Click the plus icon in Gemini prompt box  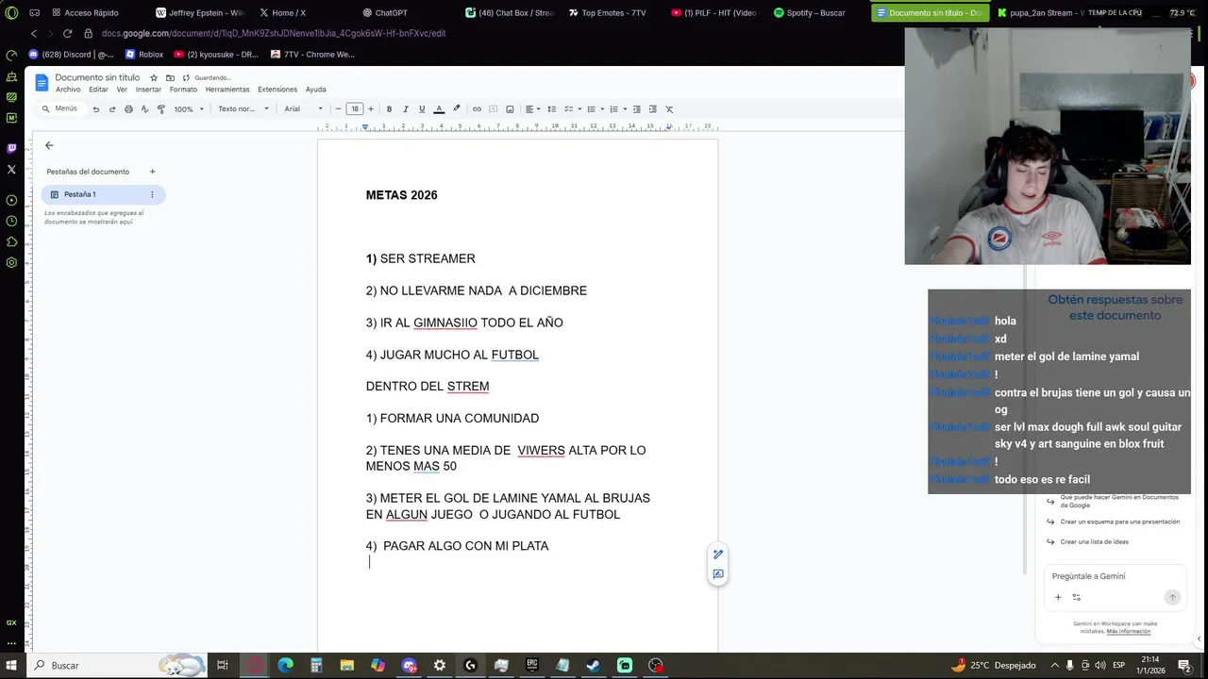point(1058,597)
